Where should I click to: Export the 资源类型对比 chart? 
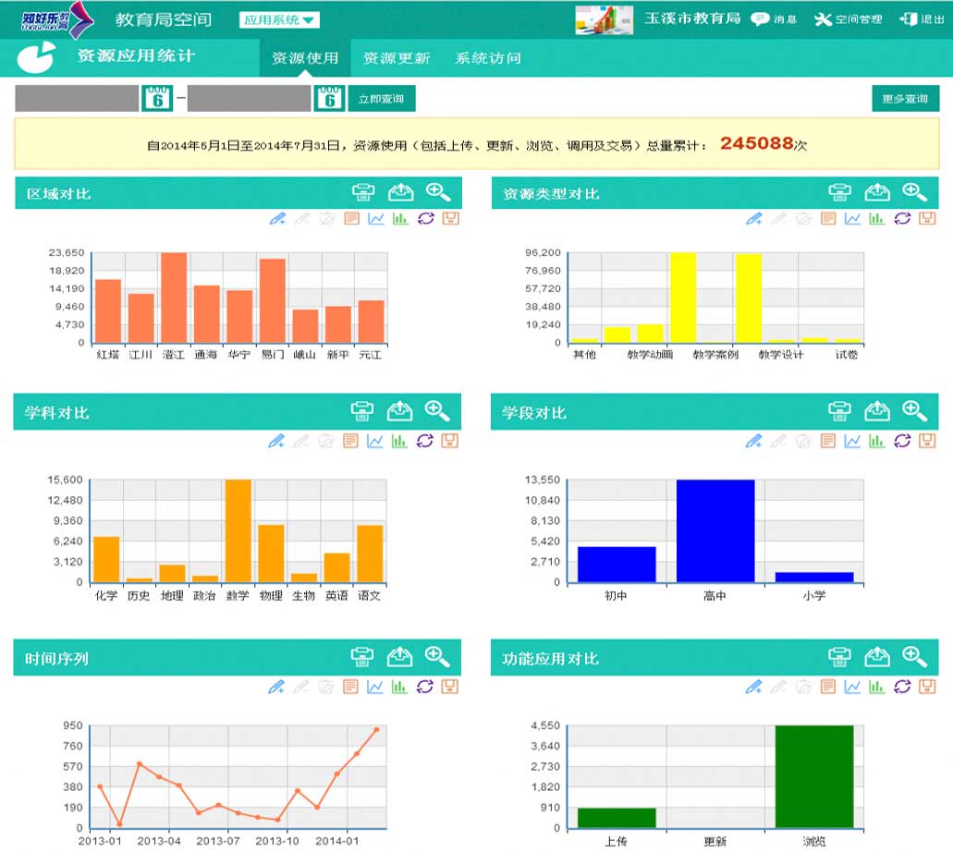tap(876, 192)
